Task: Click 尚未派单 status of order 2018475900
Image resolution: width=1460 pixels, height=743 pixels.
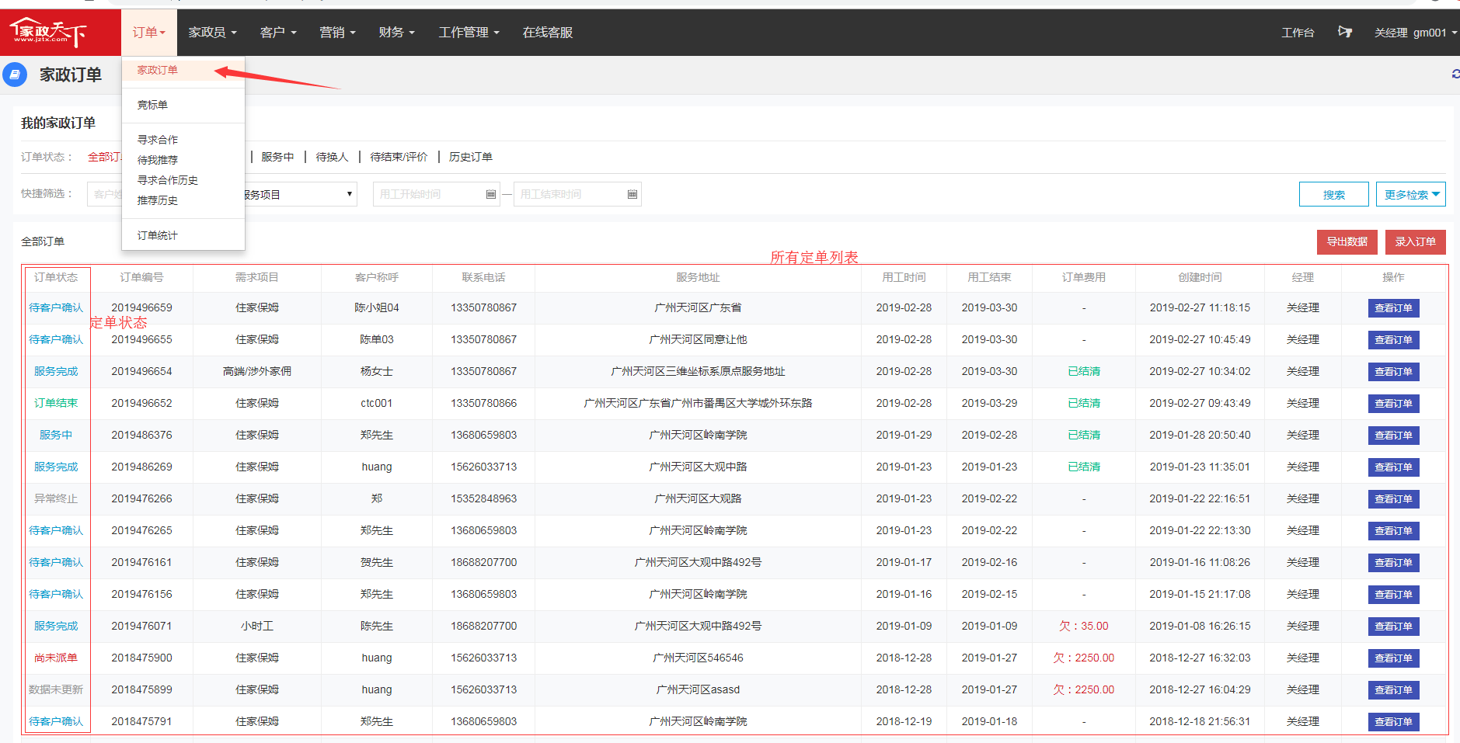Action: 56,658
